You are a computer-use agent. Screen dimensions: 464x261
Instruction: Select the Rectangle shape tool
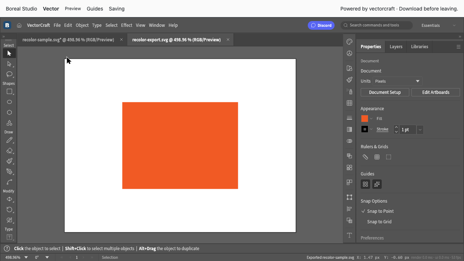[x=9, y=92]
